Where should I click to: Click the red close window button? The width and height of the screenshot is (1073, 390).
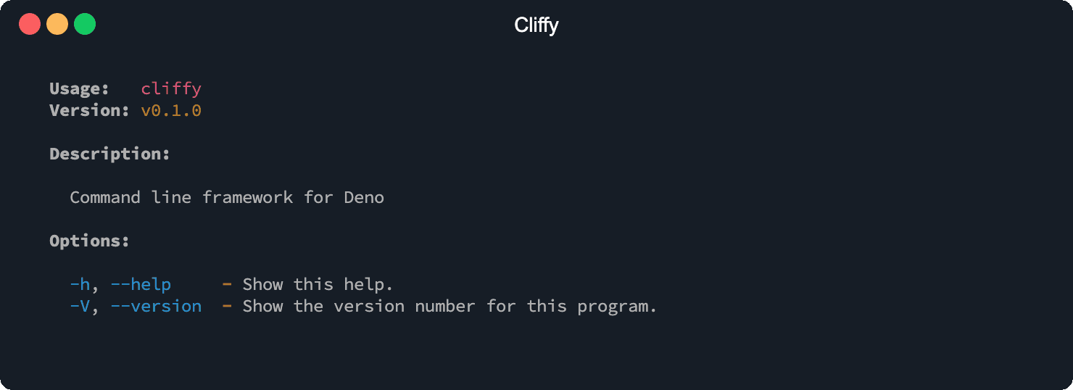point(30,25)
